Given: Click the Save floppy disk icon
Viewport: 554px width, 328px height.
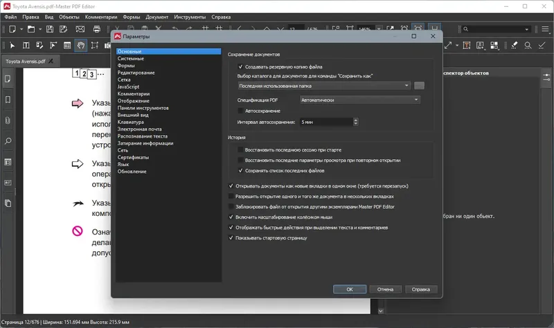Looking at the screenshot, I should tap(50, 29).
